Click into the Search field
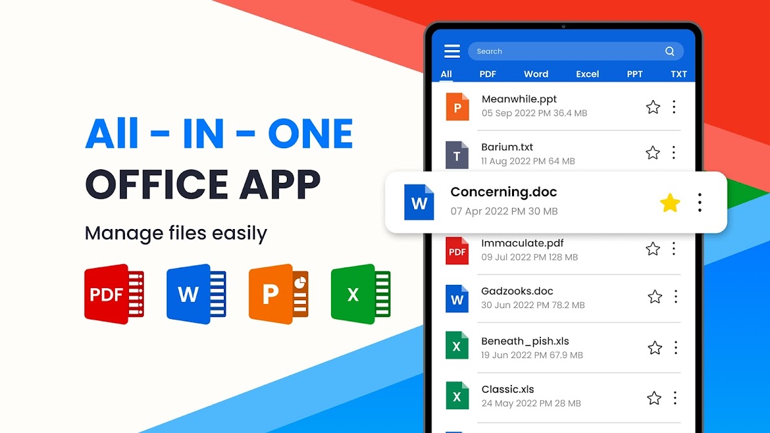This screenshot has width=770, height=433. tap(565, 51)
